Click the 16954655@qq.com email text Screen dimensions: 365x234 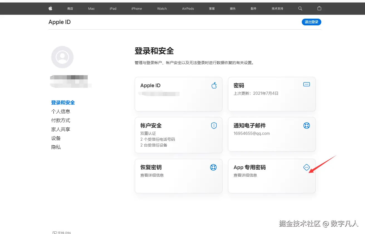(252, 133)
